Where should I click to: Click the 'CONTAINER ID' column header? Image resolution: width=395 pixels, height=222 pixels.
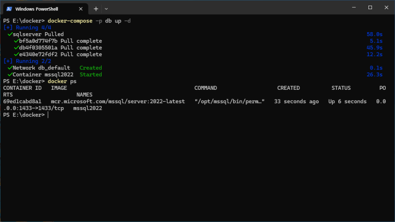point(22,88)
